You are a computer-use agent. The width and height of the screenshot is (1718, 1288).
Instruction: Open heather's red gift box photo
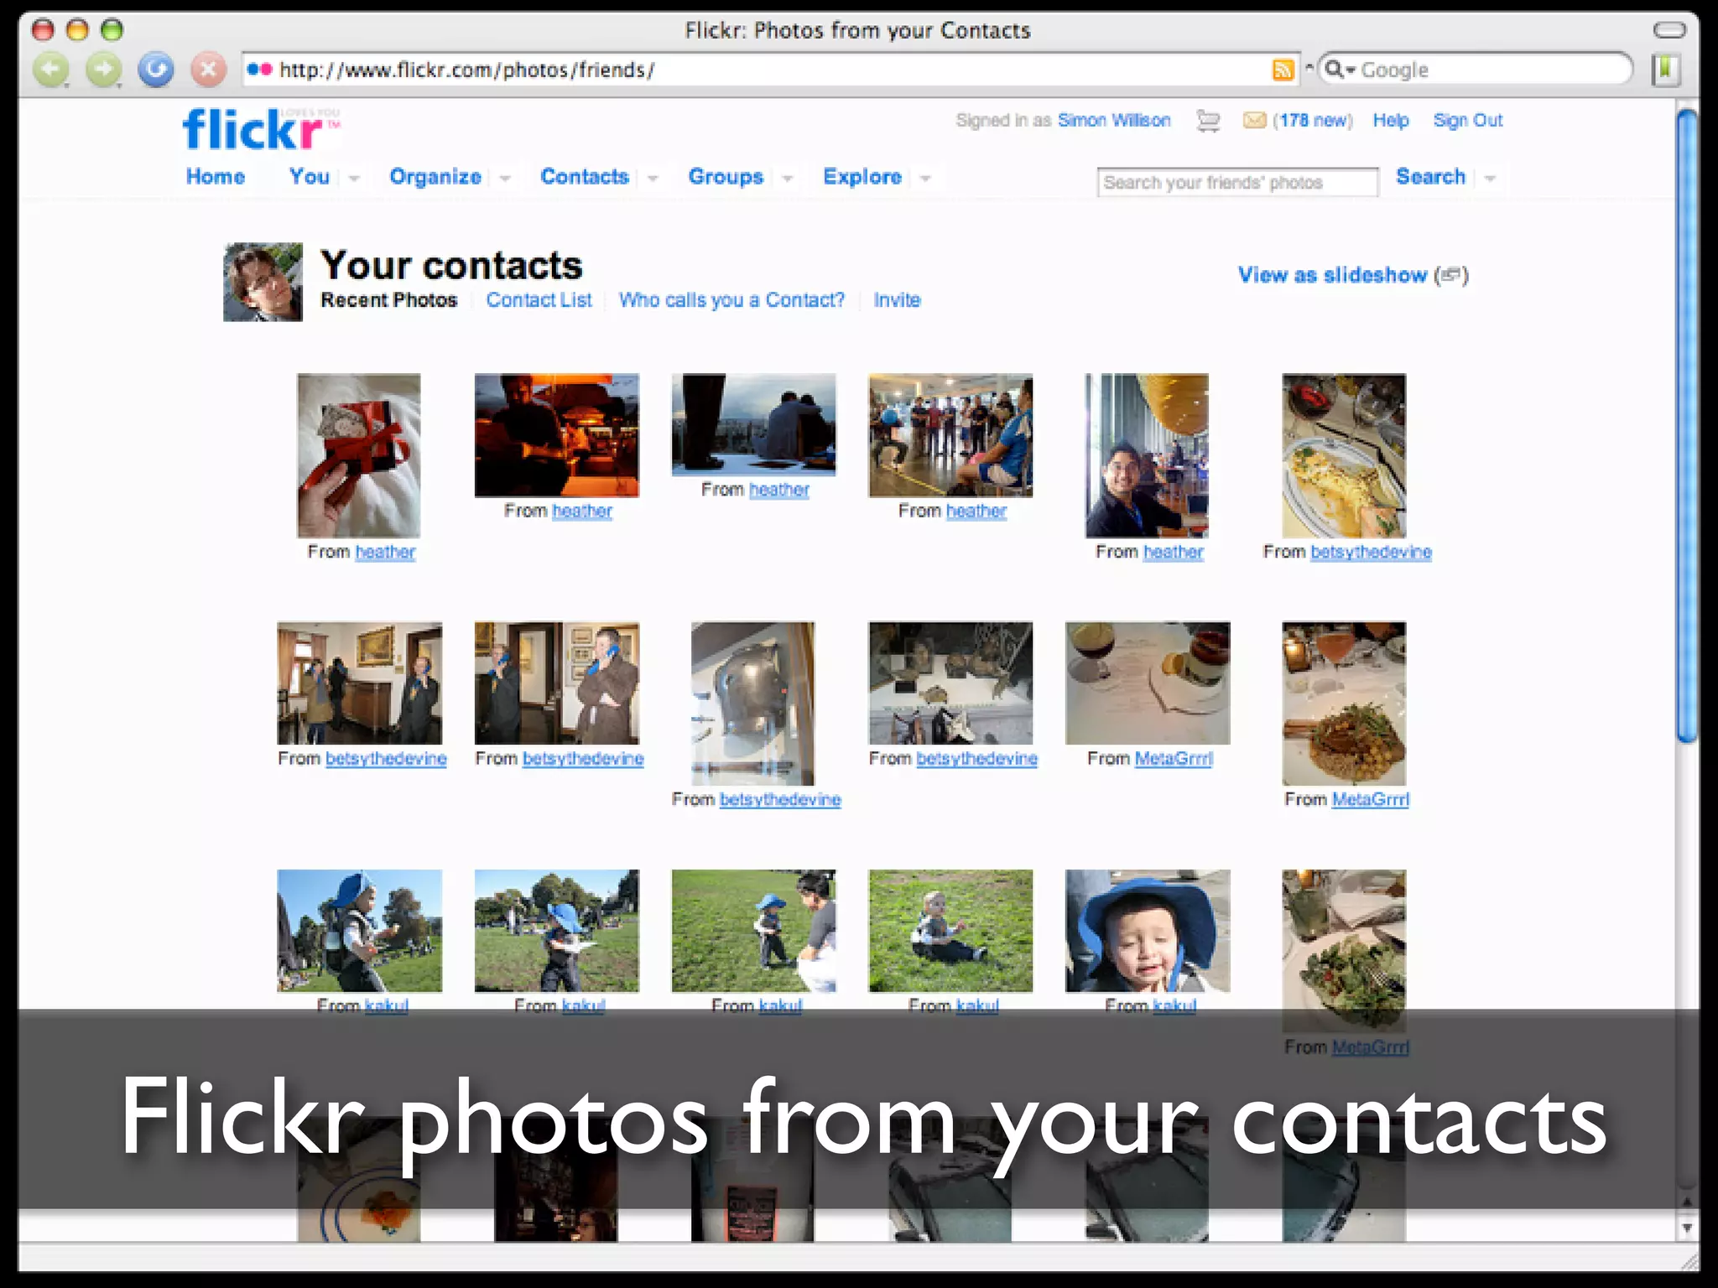tap(359, 455)
